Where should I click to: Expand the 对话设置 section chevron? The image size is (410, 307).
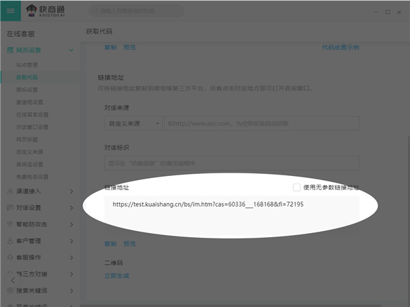pyautogui.click(x=71, y=208)
